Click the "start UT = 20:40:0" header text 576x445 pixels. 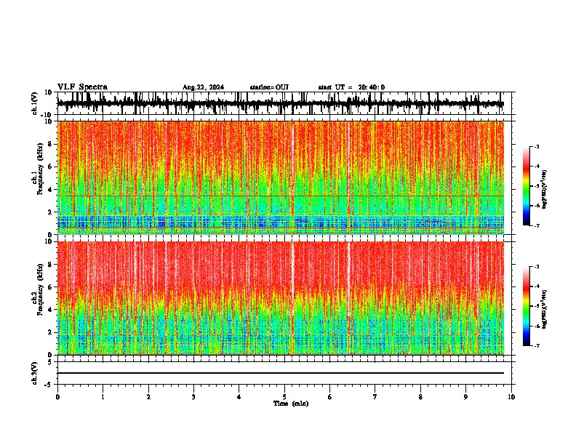[x=351, y=87]
